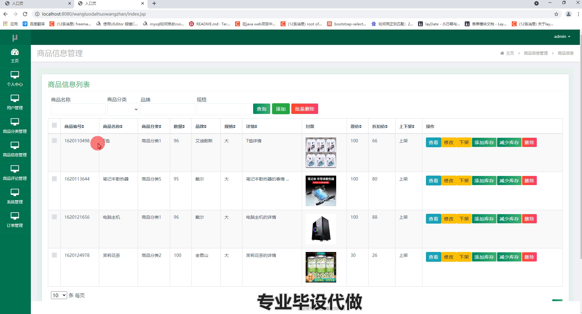
Task: Open 商品评论管理 in the sidebar
Action: click(15, 173)
